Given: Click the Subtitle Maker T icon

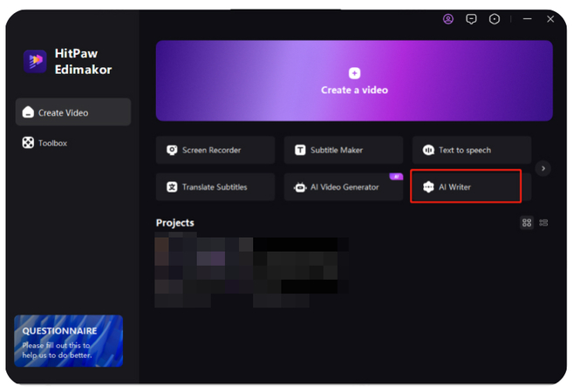Looking at the screenshot, I should (x=300, y=150).
